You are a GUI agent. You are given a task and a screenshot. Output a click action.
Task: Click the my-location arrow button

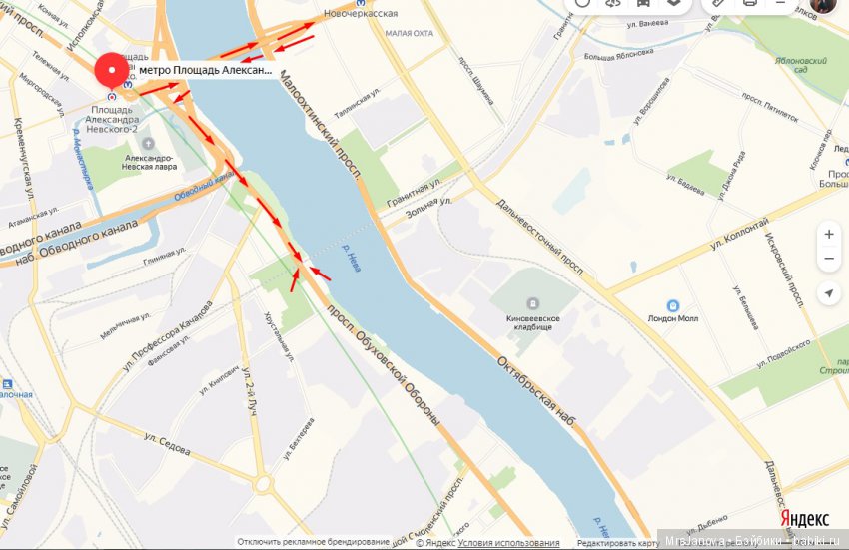[829, 293]
